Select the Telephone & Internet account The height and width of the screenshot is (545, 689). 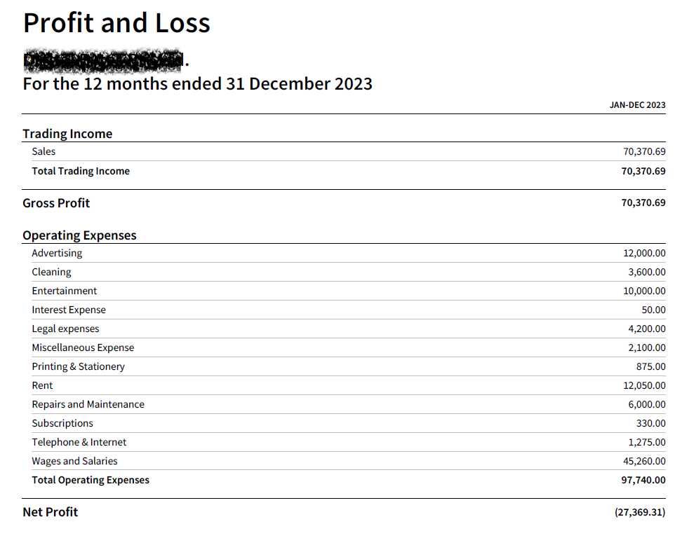pyautogui.click(x=79, y=442)
